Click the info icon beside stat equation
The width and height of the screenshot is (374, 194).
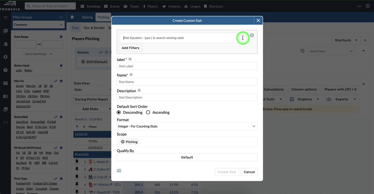coord(252,35)
